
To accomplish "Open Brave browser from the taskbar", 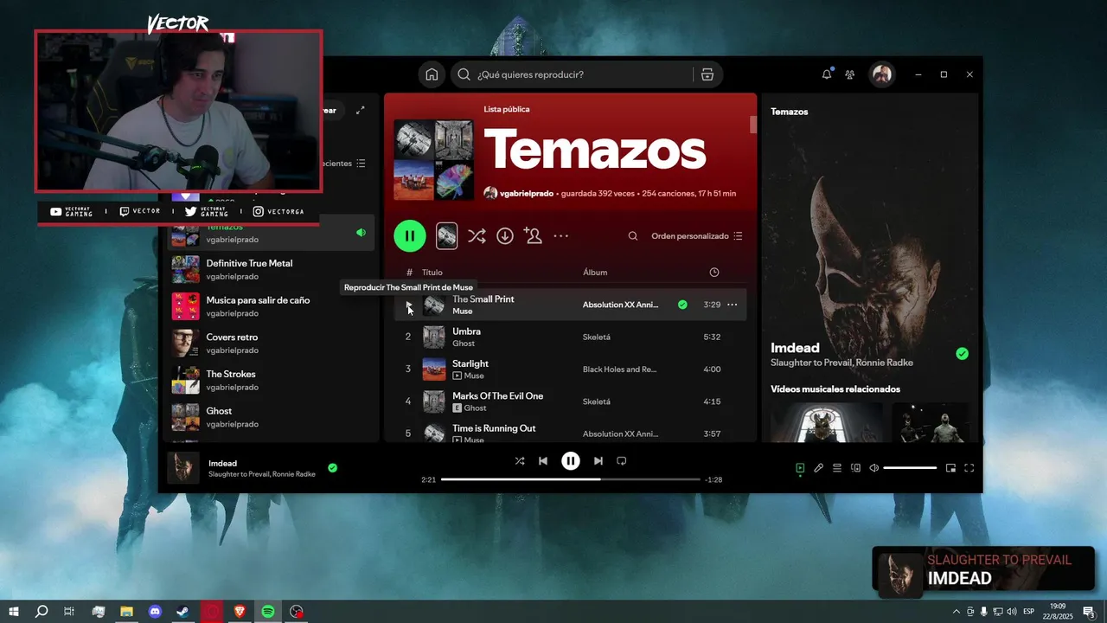I will [240, 612].
